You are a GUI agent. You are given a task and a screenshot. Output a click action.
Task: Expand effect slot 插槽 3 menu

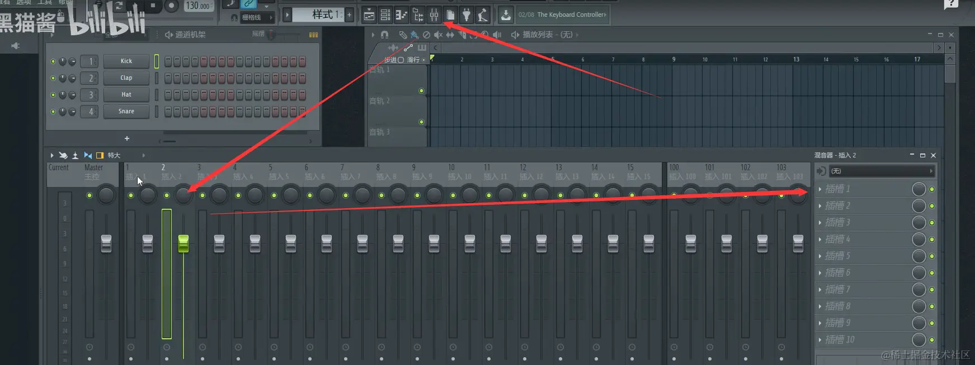click(x=820, y=223)
